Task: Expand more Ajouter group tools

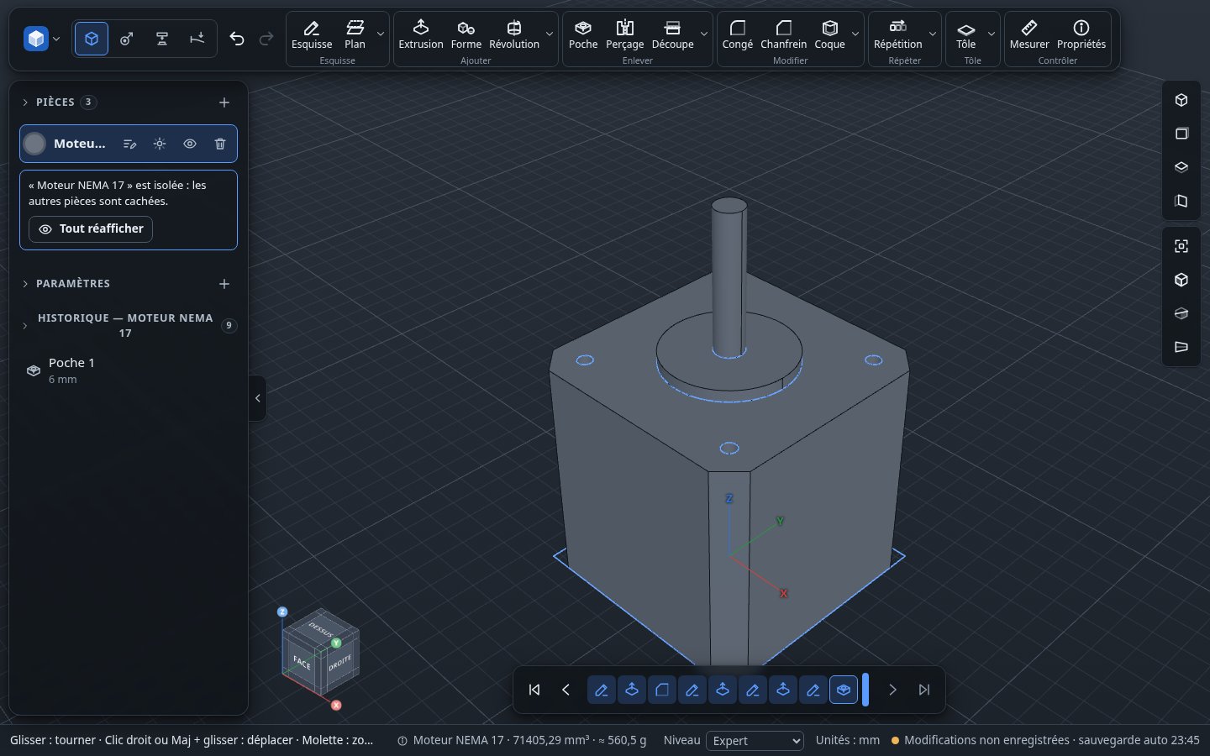Action: tap(550, 34)
